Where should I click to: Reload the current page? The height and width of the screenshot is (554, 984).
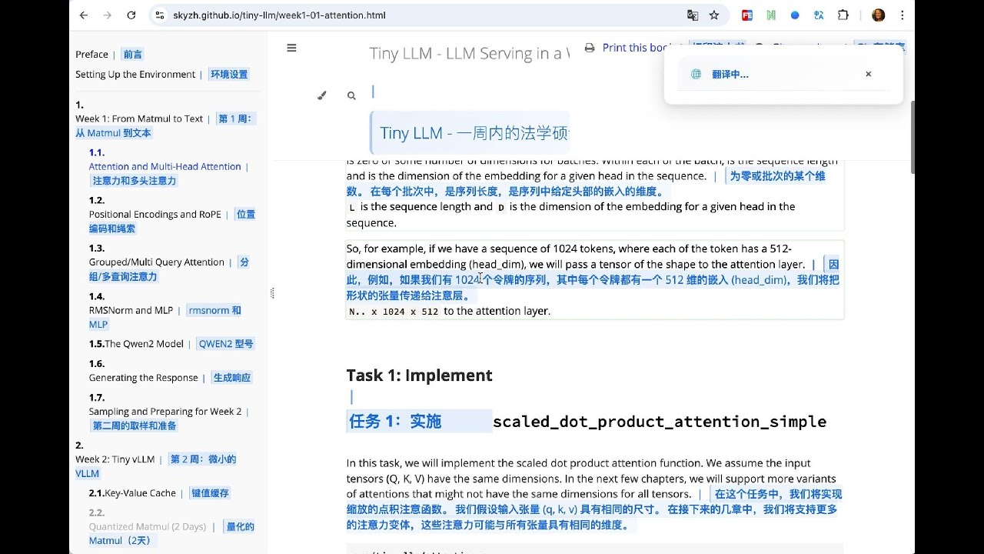pyautogui.click(x=131, y=15)
